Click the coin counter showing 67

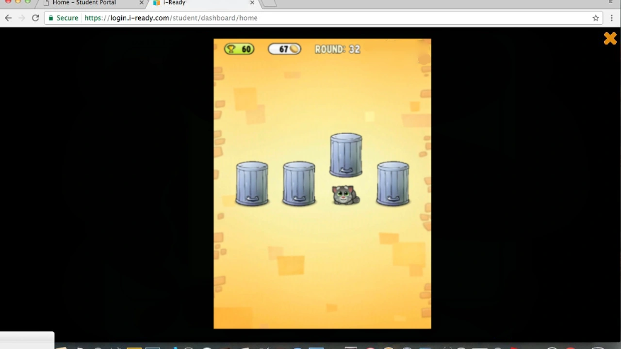[x=284, y=49]
